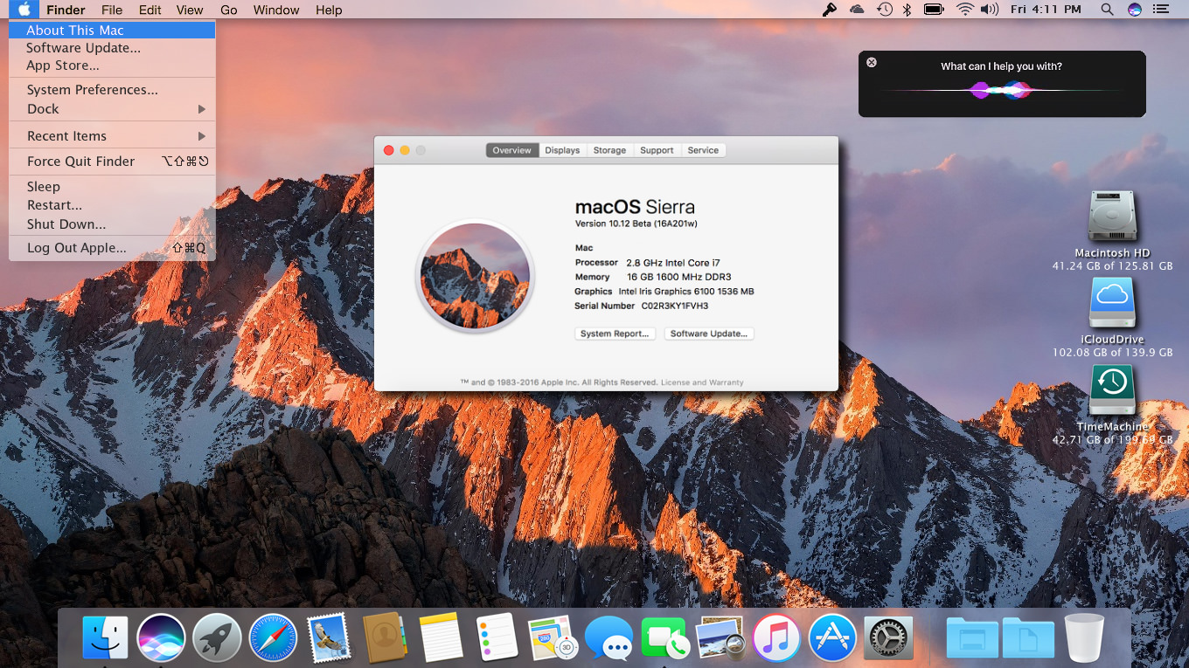This screenshot has width=1189, height=668.
Task: Choose System Preferences… menu item
Action: (x=112, y=90)
